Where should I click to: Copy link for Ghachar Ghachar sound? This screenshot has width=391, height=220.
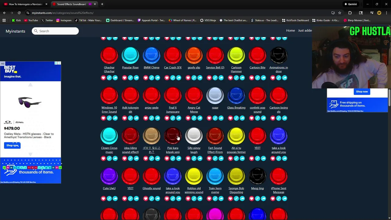tap(109, 78)
